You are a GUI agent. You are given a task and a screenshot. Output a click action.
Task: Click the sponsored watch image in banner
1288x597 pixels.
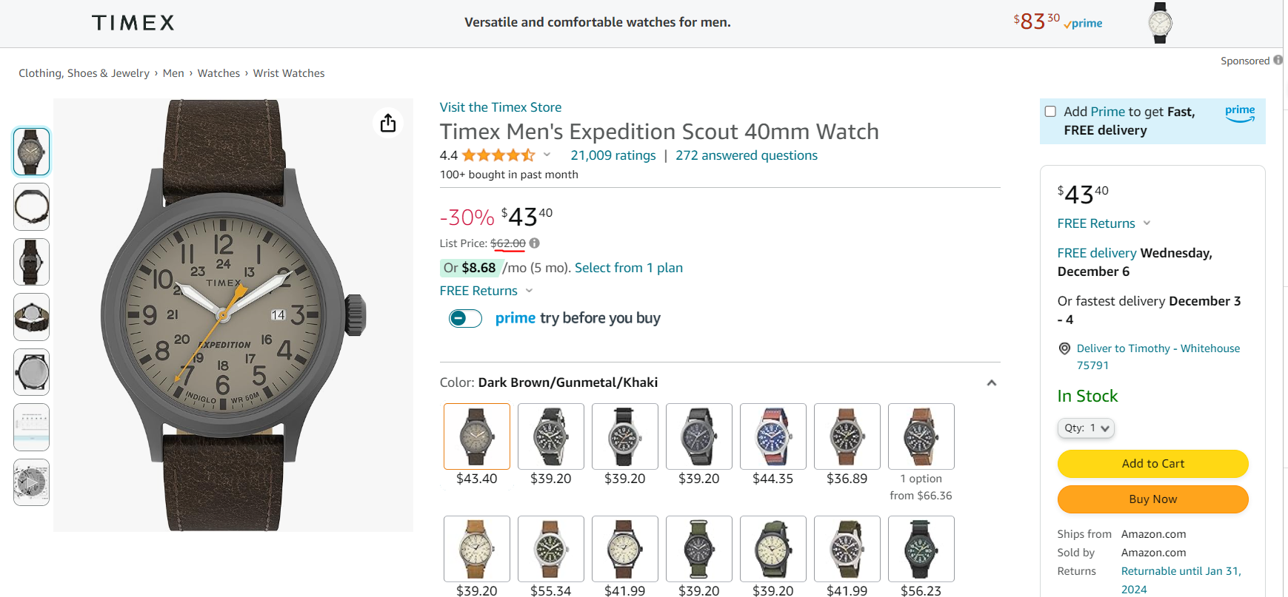pos(1160,23)
